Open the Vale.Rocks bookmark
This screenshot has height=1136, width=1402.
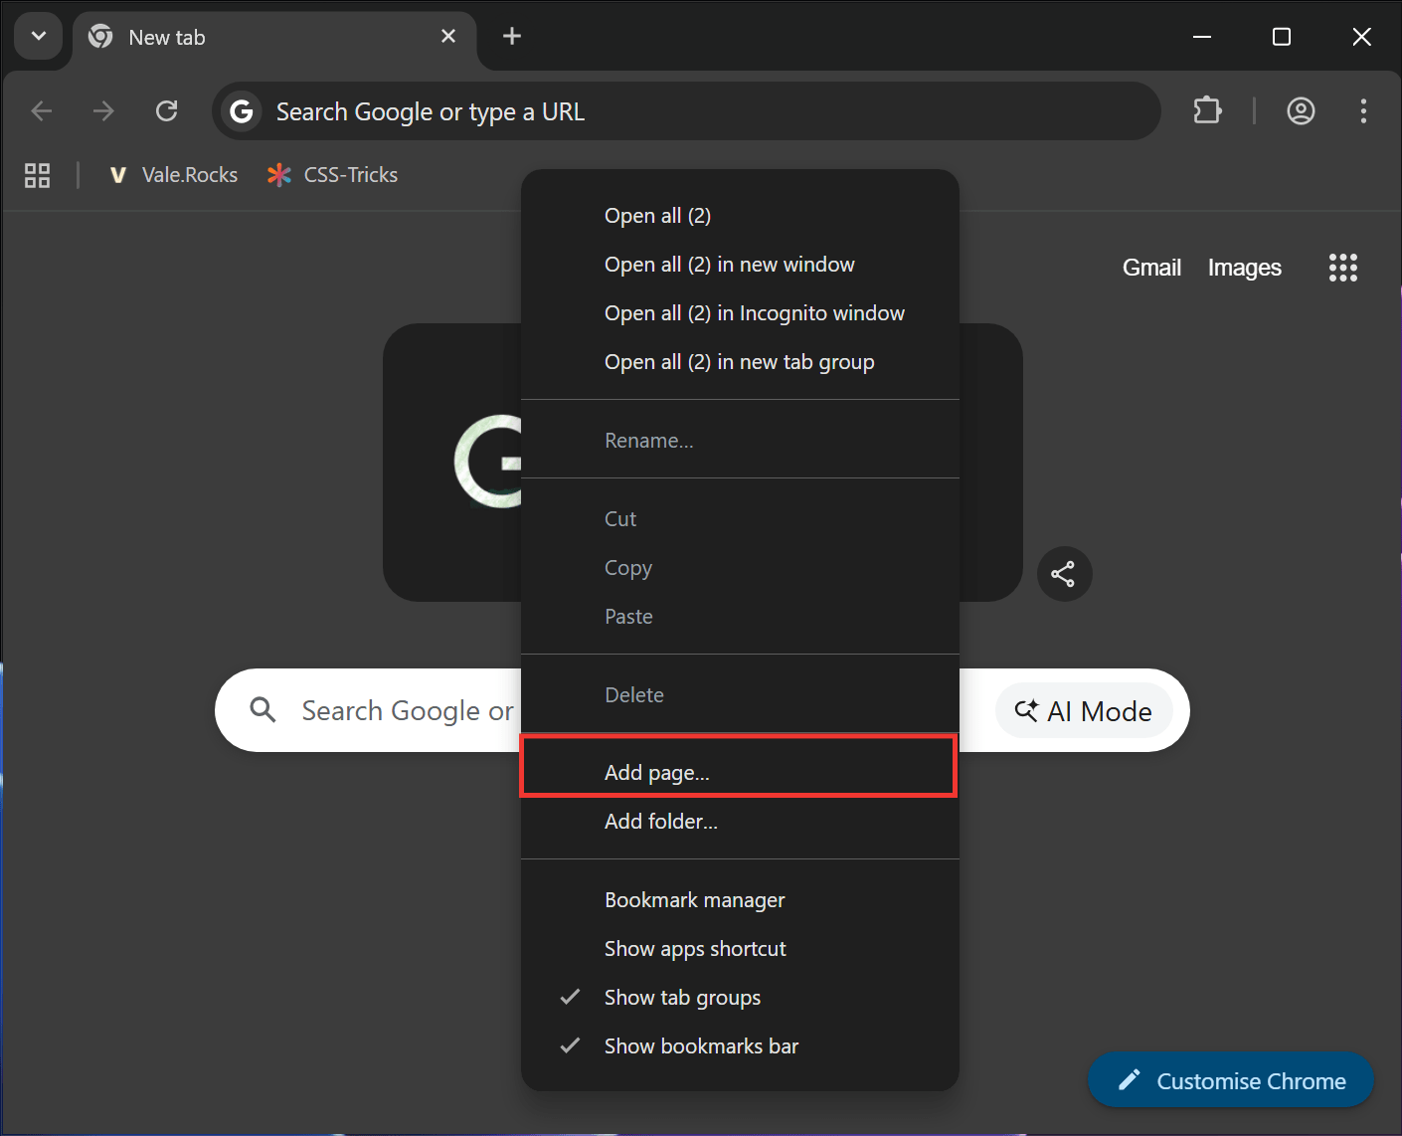(x=173, y=174)
